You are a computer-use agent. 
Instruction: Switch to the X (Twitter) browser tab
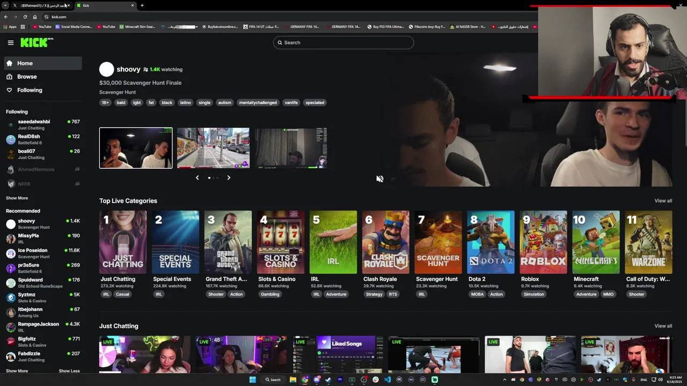[x=40, y=5]
